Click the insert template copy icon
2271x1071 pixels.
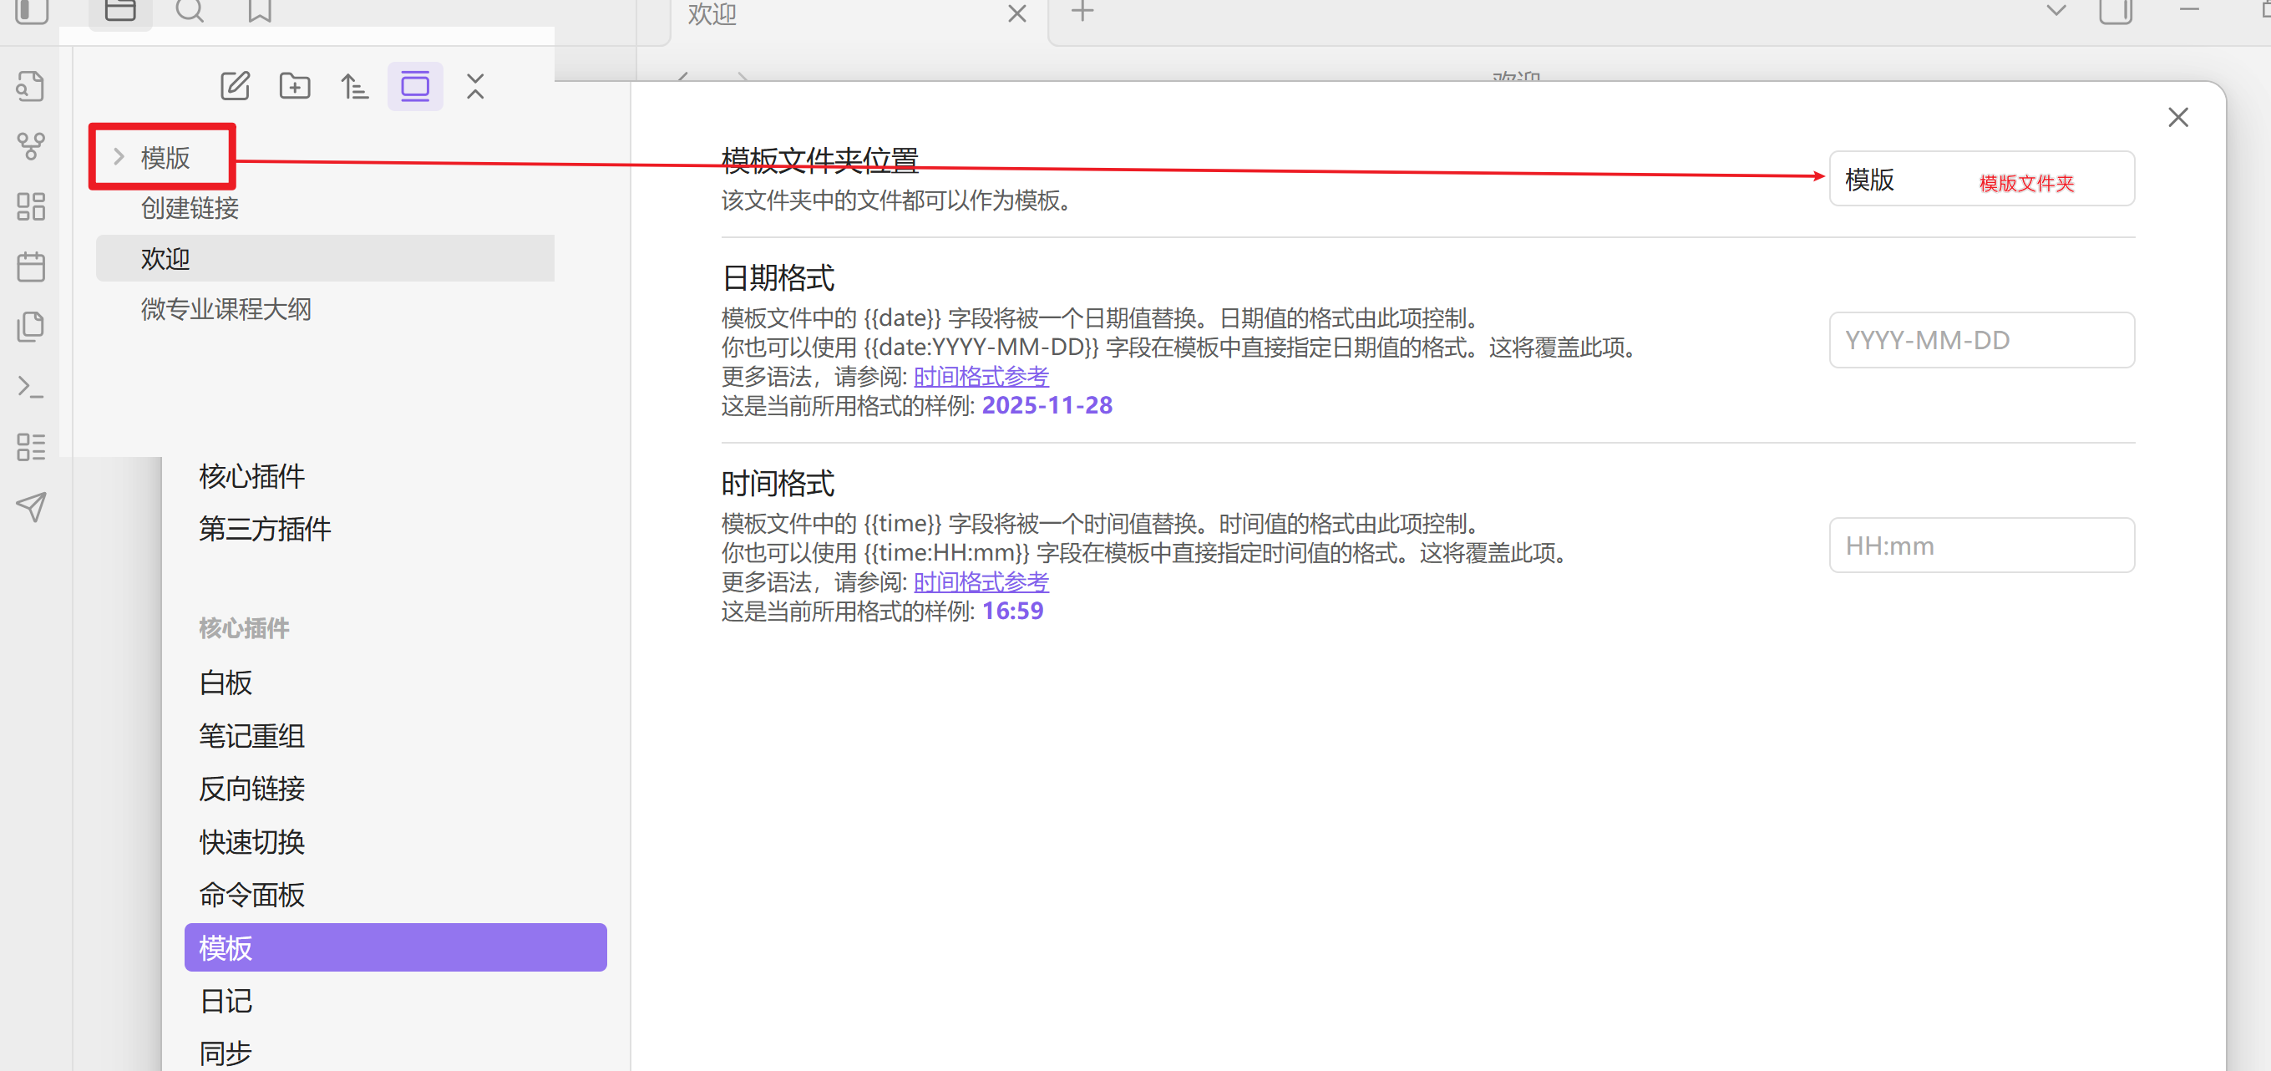tap(31, 327)
